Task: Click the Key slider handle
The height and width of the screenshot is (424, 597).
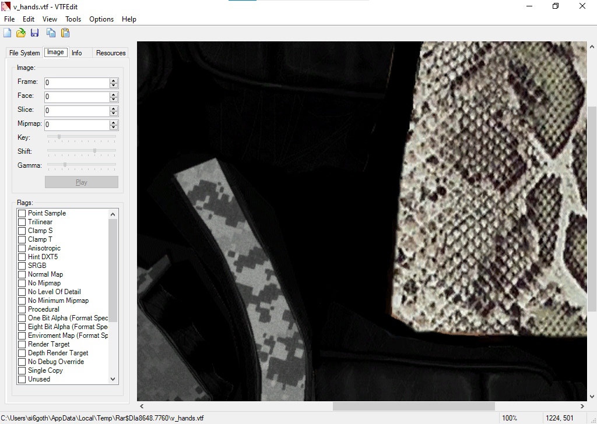Action: [x=59, y=137]
